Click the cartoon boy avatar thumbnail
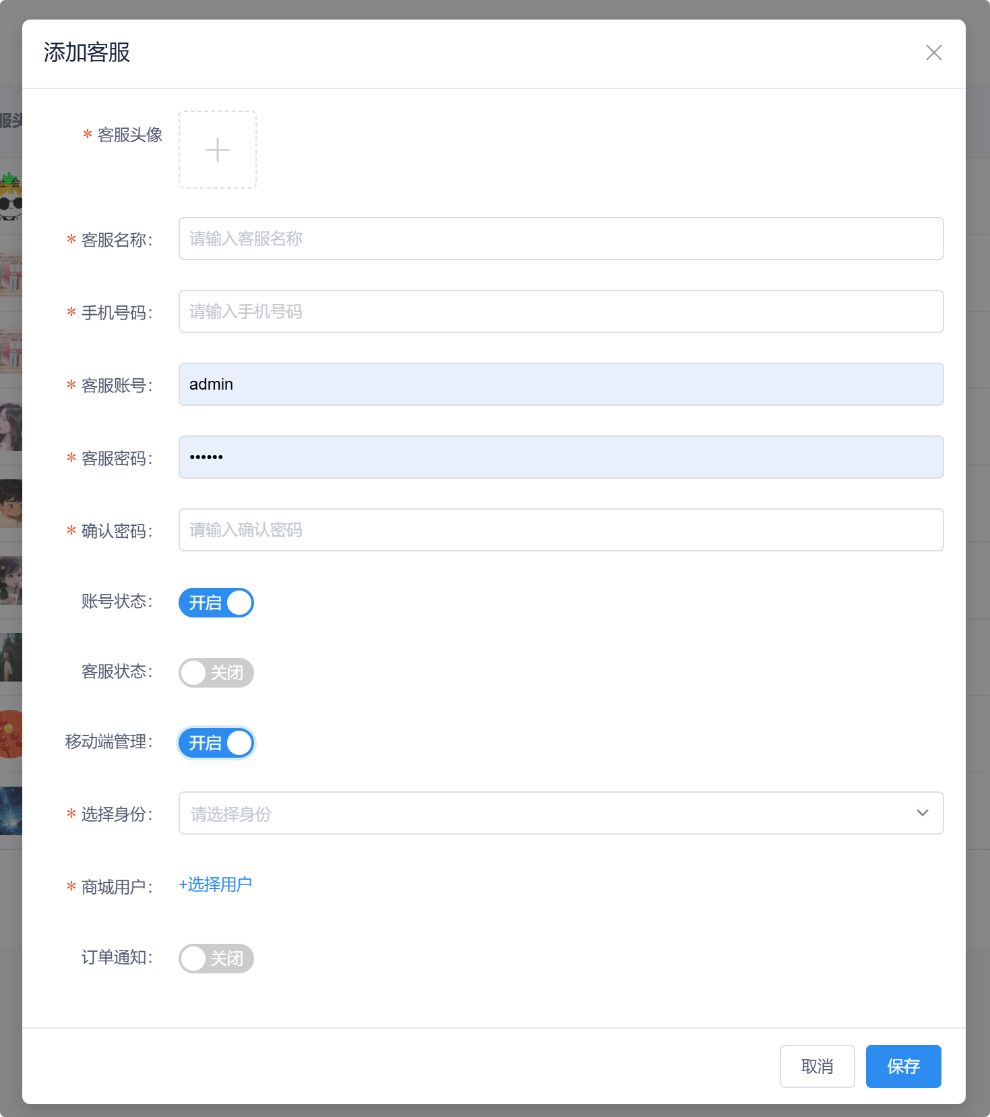This screenshot has width=990, height=1117. [11, 504]
